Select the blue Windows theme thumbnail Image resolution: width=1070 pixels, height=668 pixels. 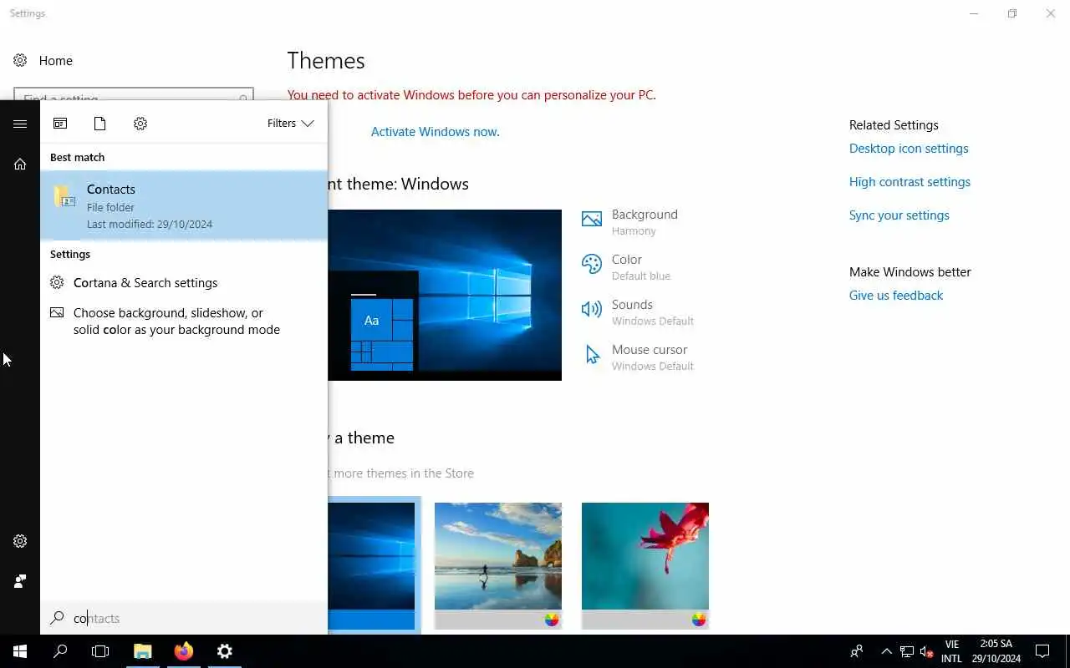371,565
